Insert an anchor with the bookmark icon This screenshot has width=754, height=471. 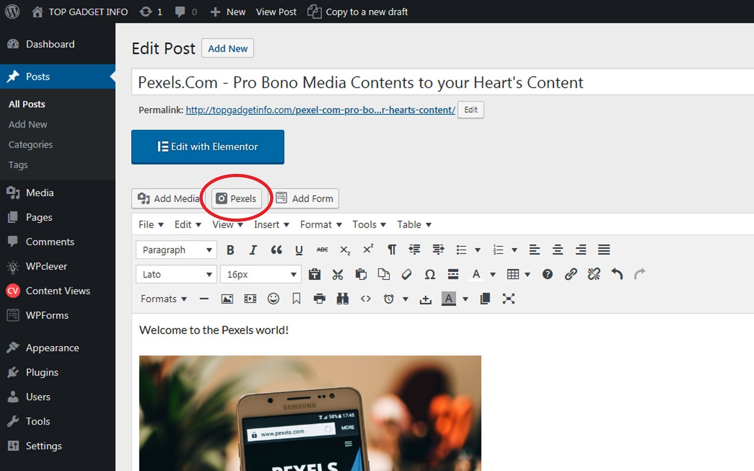point(296,299)
